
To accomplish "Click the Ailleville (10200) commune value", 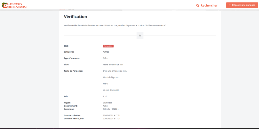I will 111,109.
